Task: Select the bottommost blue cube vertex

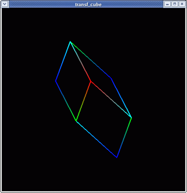Action: pos(117,157)
